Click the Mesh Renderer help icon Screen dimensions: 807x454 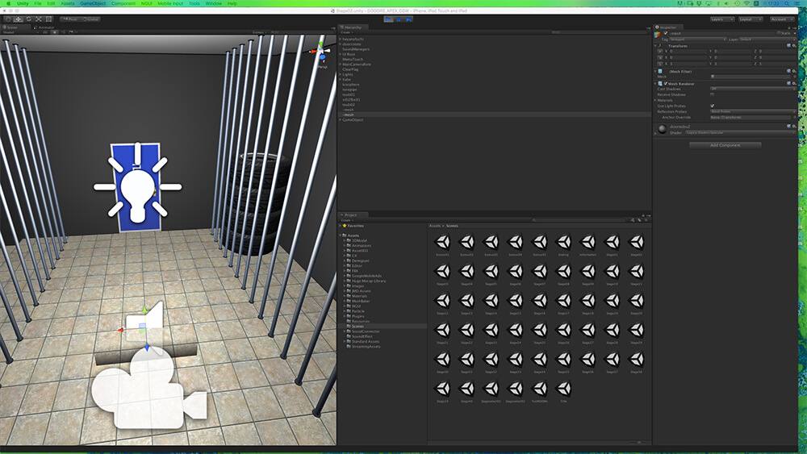788,84
